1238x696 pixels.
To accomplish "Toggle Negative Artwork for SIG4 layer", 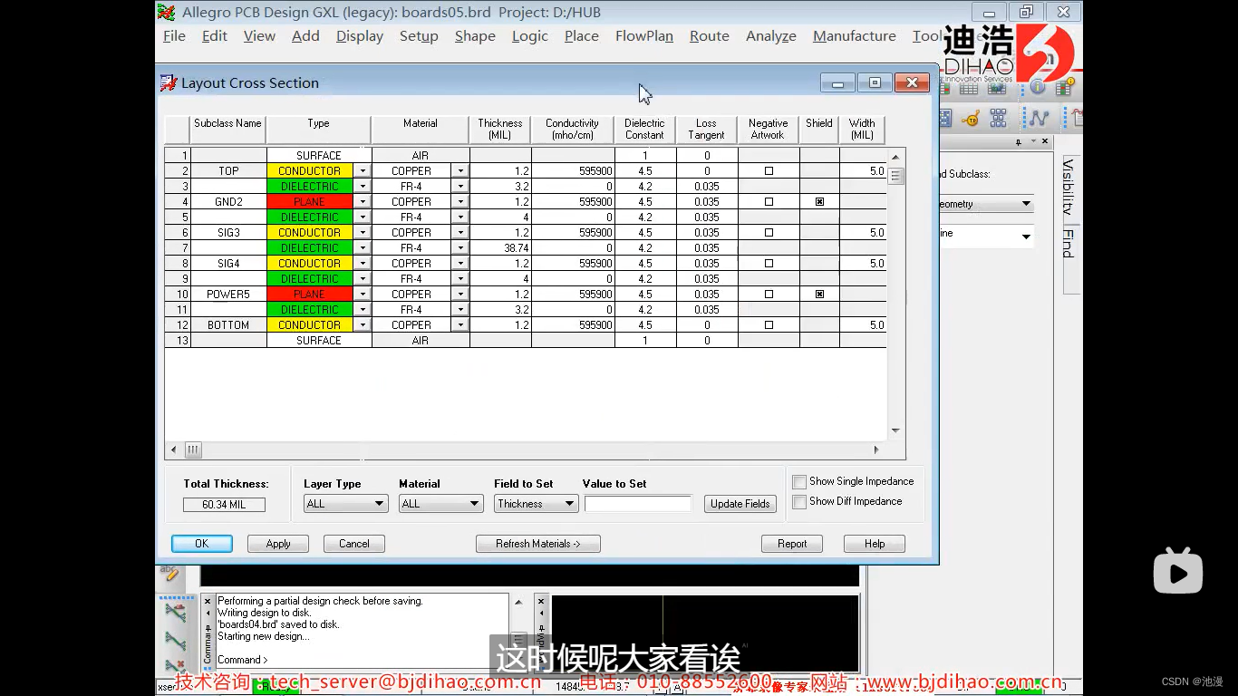I will [769, 264].
